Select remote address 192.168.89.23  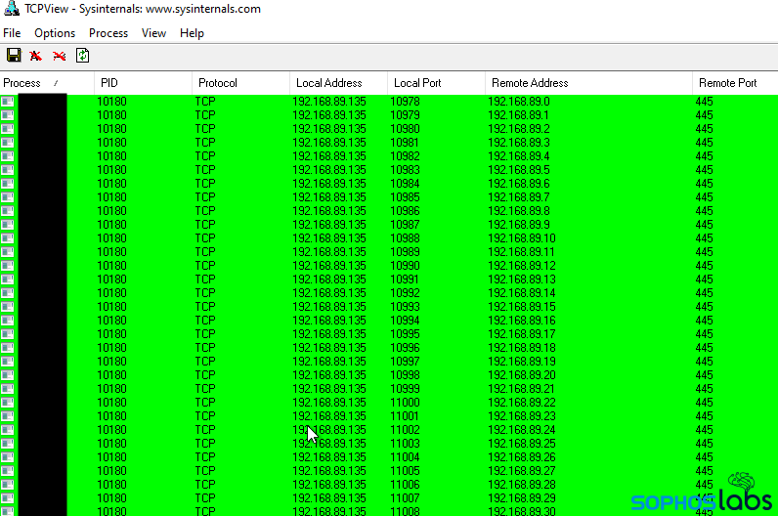[x=522, y=416]
